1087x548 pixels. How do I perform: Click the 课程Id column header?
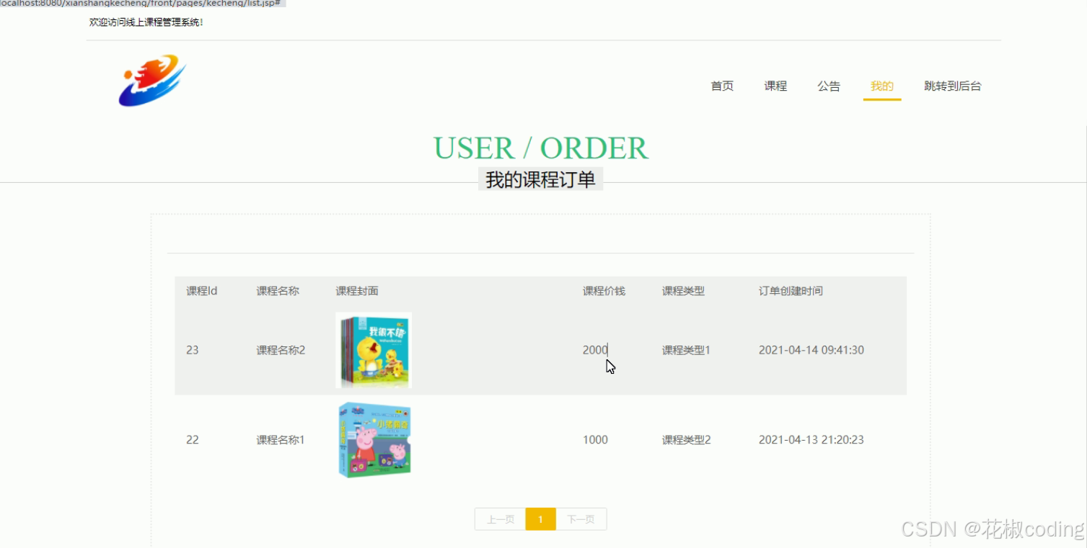click(x=201, y=291)
